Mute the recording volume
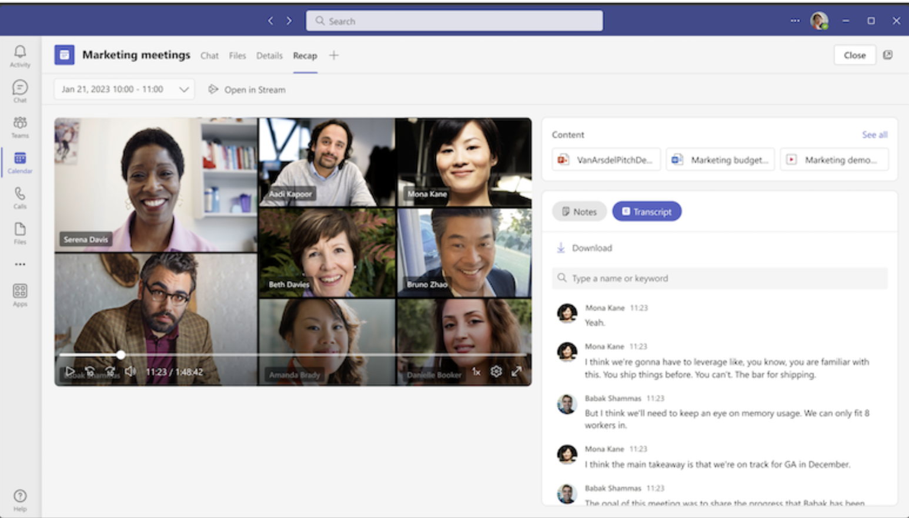The width and height of the screenshot is (909, 518). [130, 372]
